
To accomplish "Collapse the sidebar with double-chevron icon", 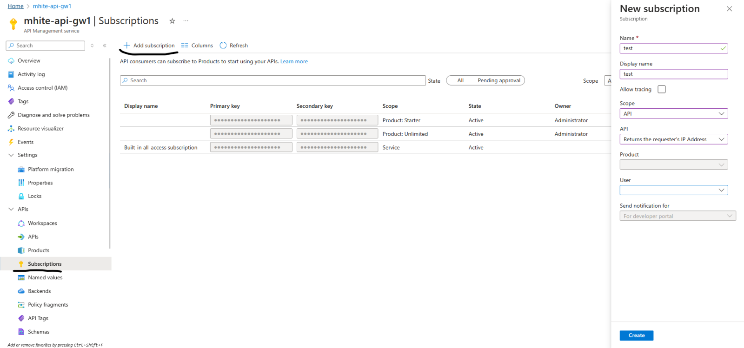I will [105, 46].
